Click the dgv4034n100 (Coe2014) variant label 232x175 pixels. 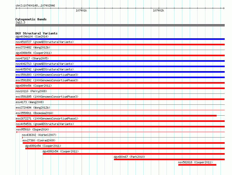pos(32,36)
